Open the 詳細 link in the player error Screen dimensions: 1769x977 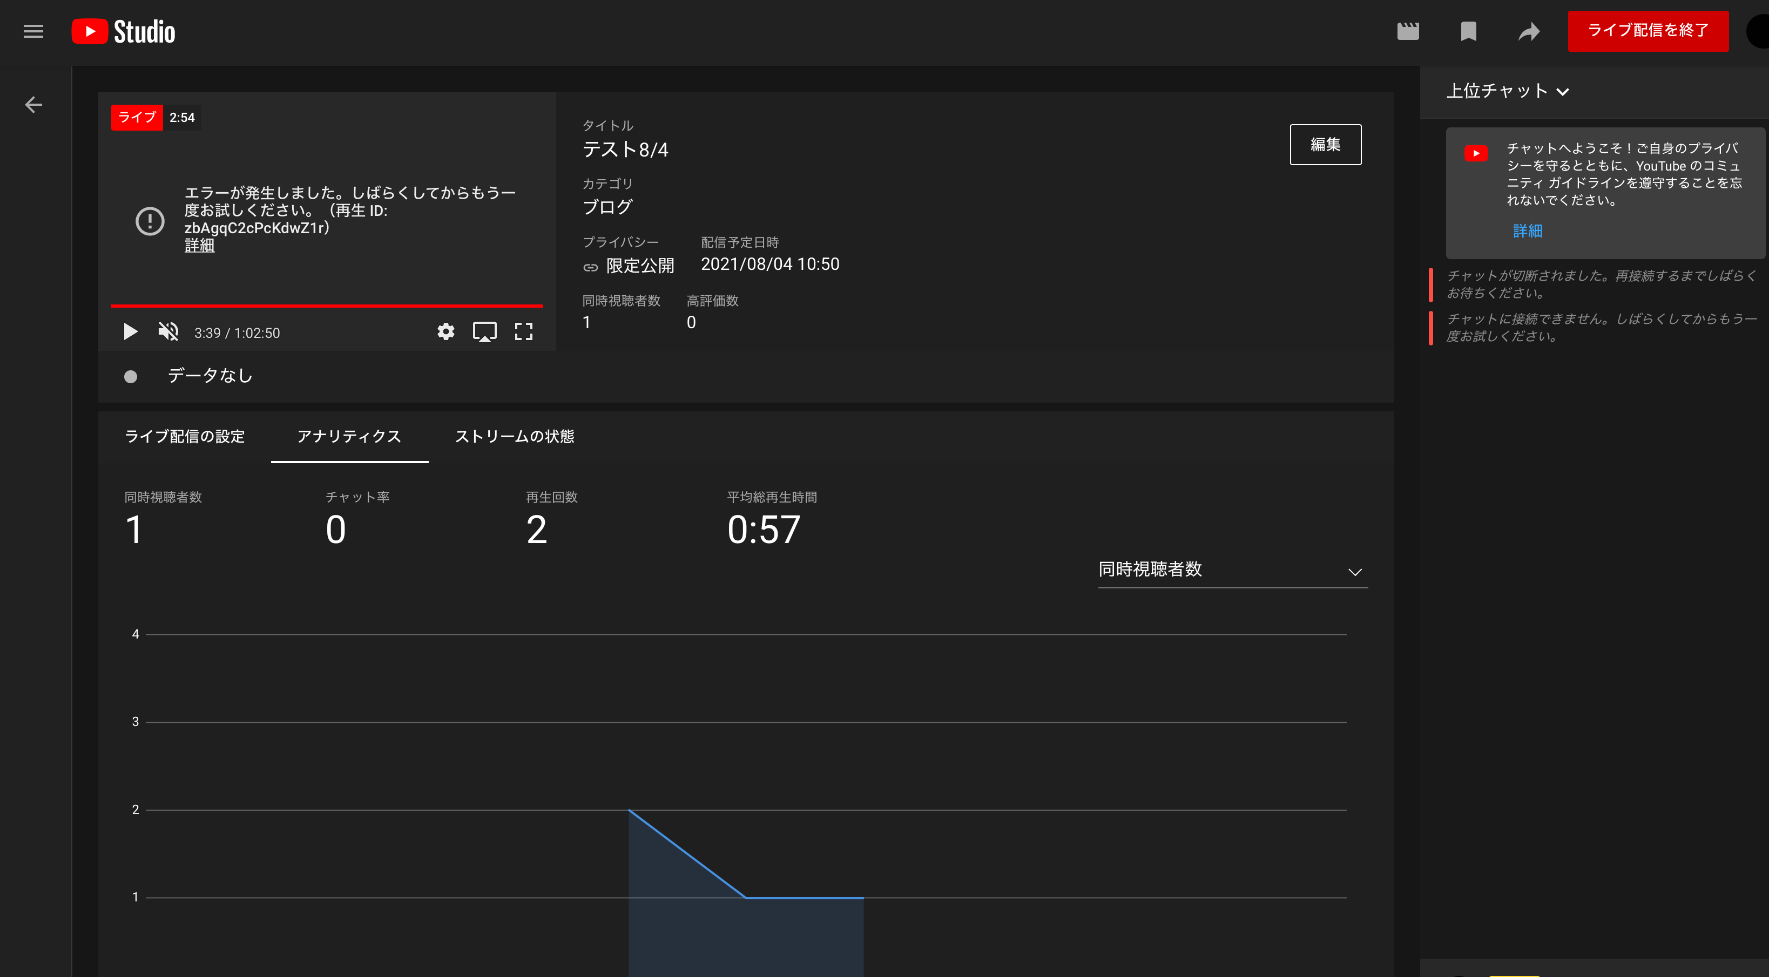pos(199,246)
